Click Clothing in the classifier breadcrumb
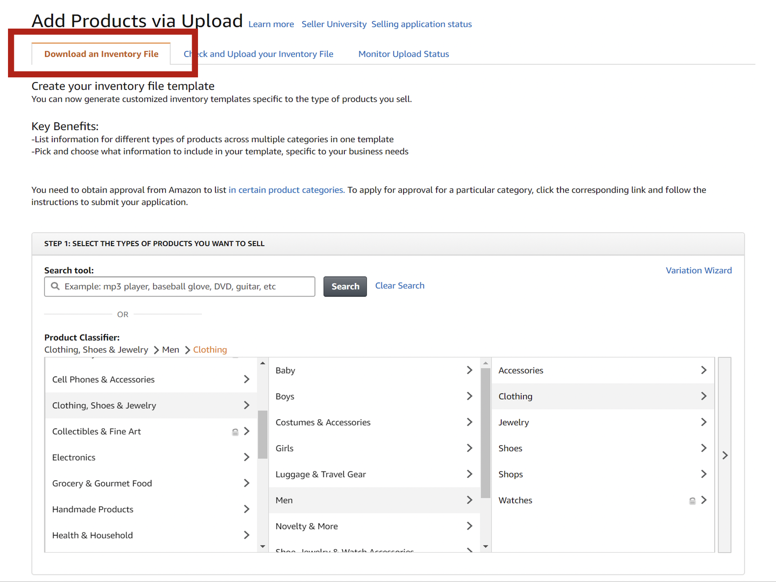776x582 pixels. click(210, 349)
